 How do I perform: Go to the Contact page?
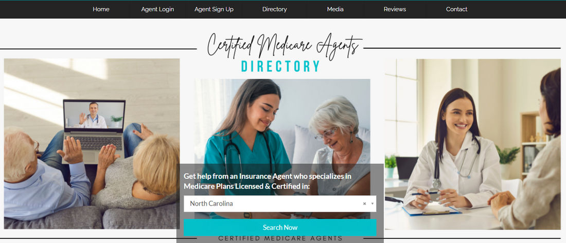[456, 9]
